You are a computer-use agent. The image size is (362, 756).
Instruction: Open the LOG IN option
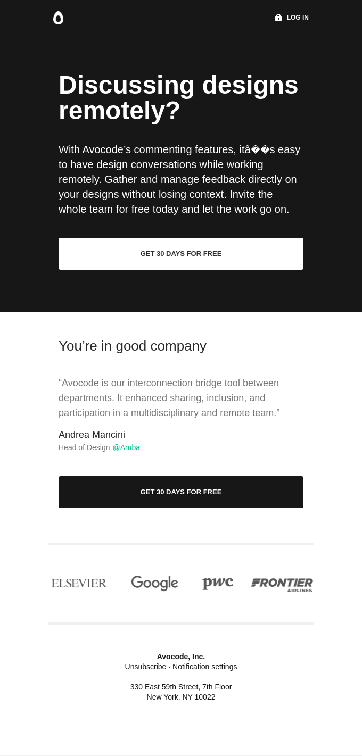click(x=297, y=18)
